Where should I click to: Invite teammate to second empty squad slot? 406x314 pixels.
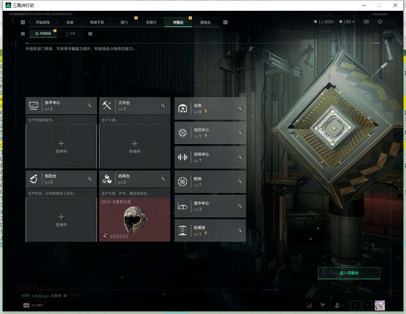click(367, 305)
